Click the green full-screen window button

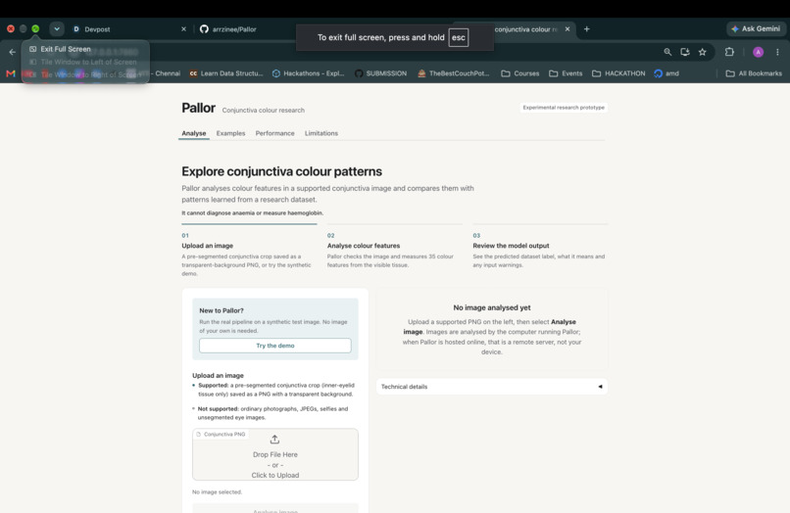(x=35, y=28)
